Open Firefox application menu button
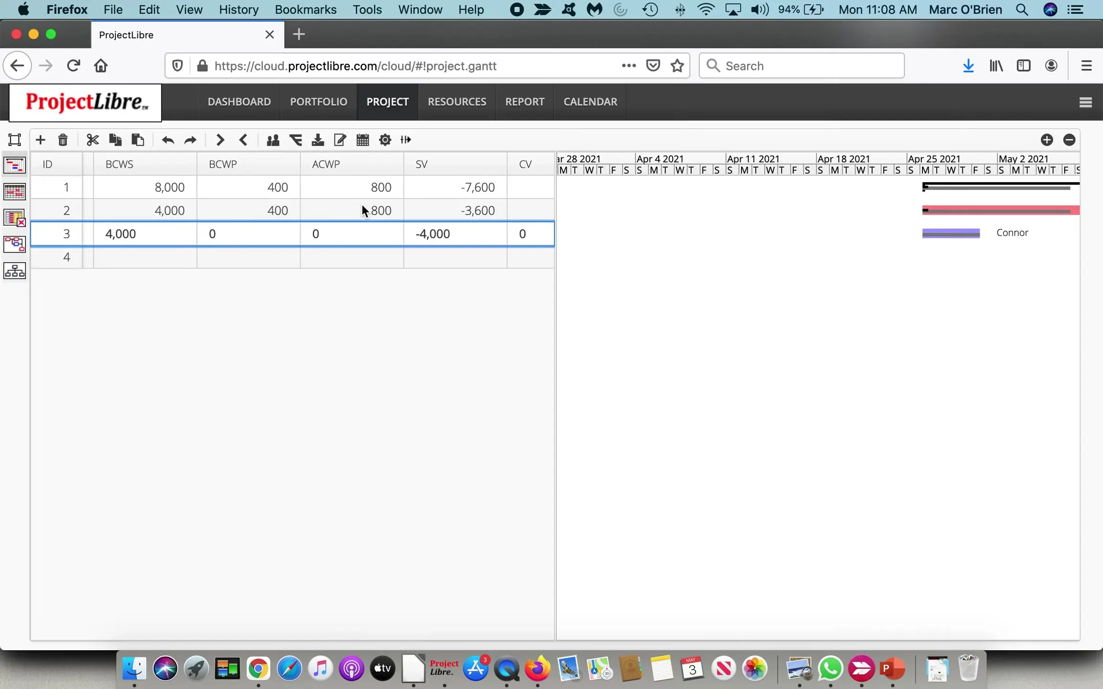1103x689 pixels. (x=1086, y=66)
